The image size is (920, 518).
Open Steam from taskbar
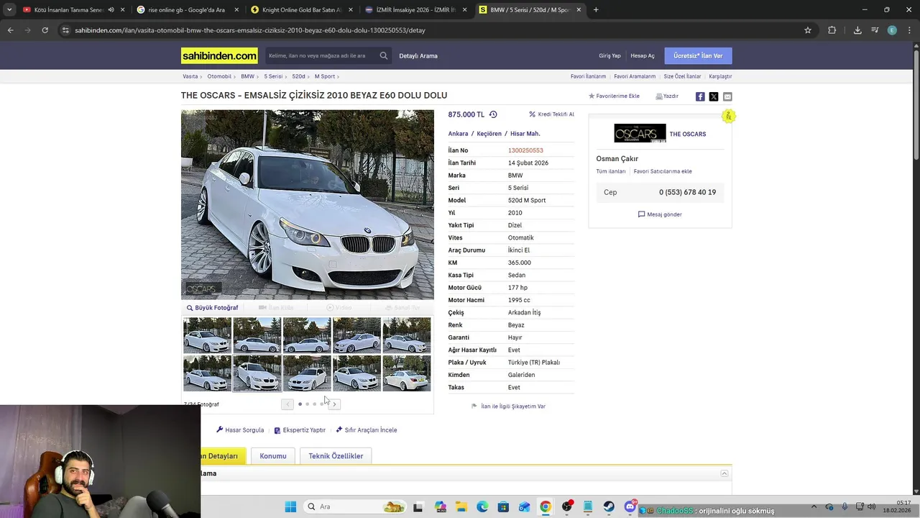(x=609, y=506)
